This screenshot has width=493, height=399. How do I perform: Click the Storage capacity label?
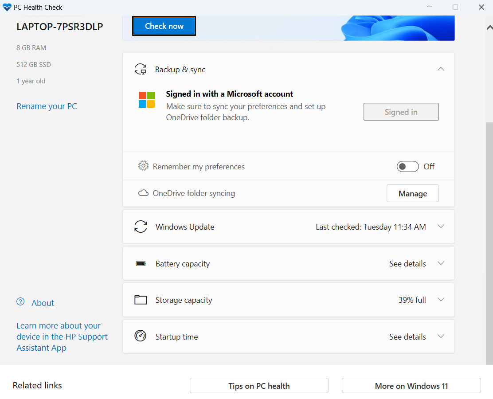184,300
